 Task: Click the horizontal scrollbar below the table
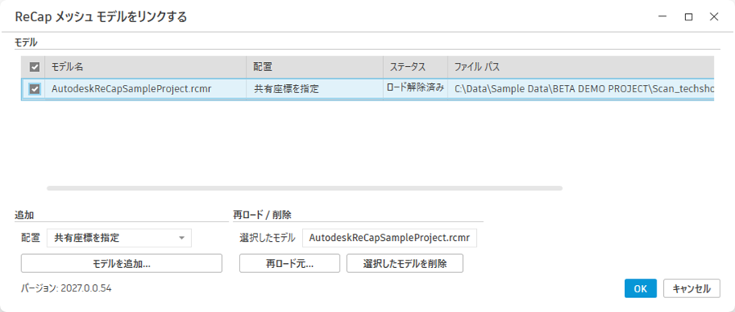(x=305, y=189)
